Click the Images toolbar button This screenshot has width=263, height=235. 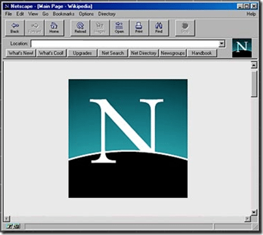click(100, 28)
